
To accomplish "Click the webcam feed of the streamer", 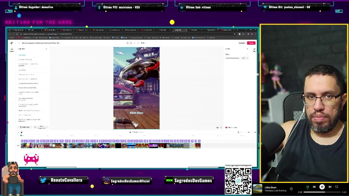I will pyautogui.click(x=304, y=103).
